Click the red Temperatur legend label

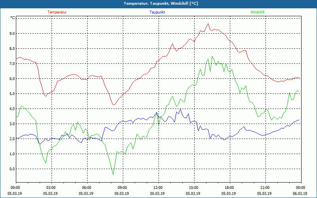click(x=57, y=12)
